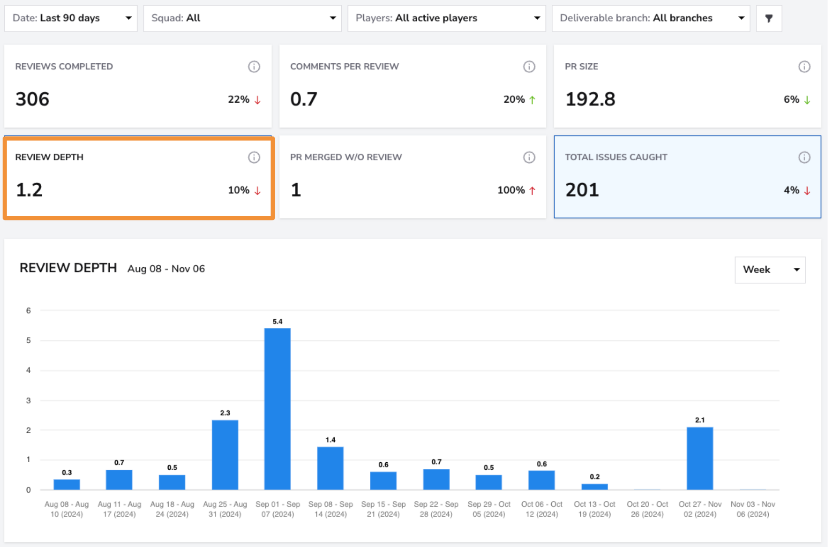Open Review Depth card info icon
The height and width of the screenshot is (547, 828).
pos(254,157)
